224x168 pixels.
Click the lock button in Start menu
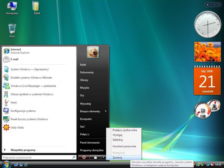point(95,157)
